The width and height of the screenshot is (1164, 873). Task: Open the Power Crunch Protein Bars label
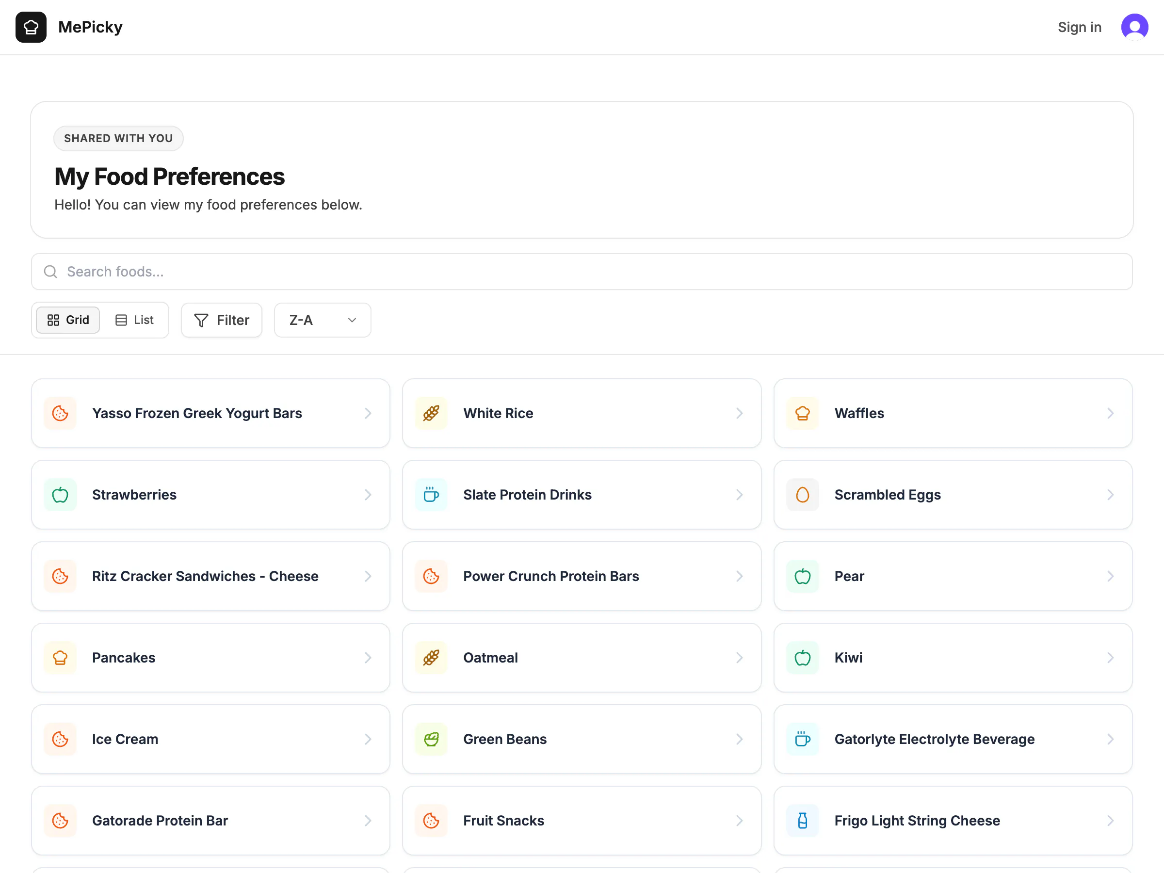click(551, 576)
